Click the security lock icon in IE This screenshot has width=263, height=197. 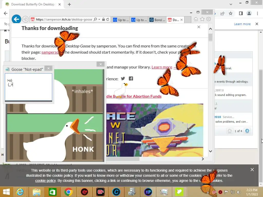(x=104, y=19)
